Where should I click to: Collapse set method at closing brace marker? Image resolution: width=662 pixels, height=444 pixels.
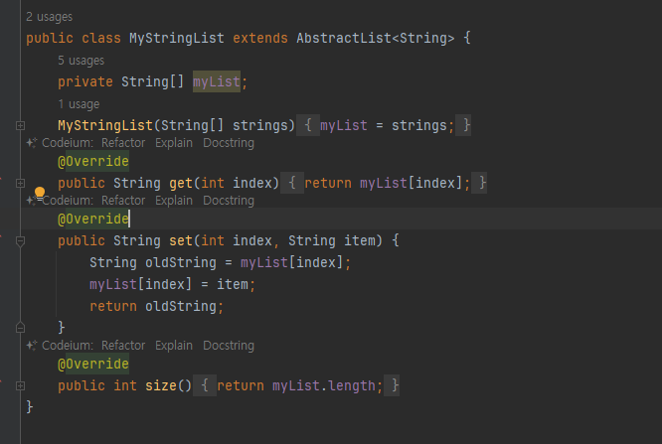(20, 328)
